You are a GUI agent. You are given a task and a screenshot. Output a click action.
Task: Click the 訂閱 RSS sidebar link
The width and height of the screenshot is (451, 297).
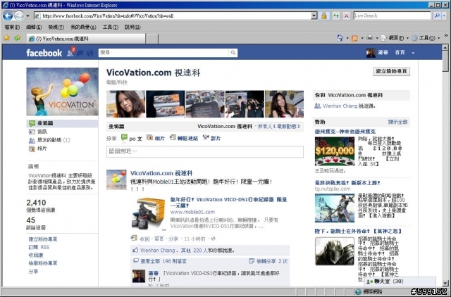pos(39,247)
